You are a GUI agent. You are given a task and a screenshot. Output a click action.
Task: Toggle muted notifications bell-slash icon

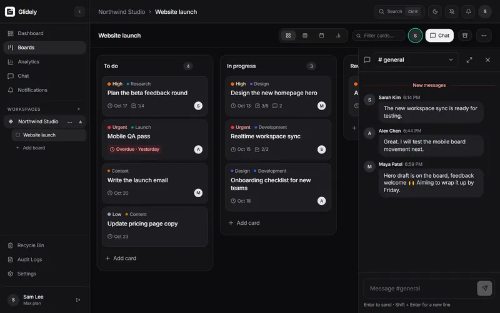[452, 12]
